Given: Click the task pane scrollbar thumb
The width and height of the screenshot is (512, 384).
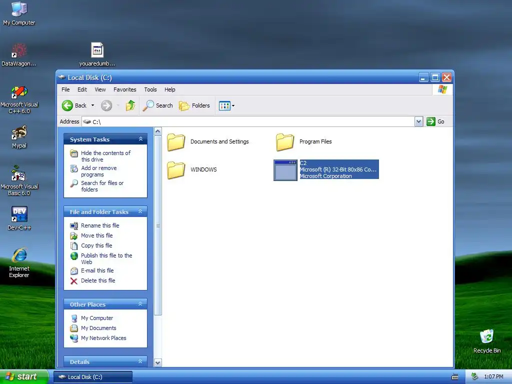Looking at the screenshot, I should 157,225.
